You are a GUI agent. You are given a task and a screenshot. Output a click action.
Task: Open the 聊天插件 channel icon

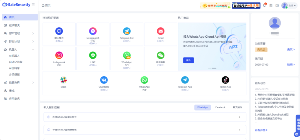click(59, 31)
